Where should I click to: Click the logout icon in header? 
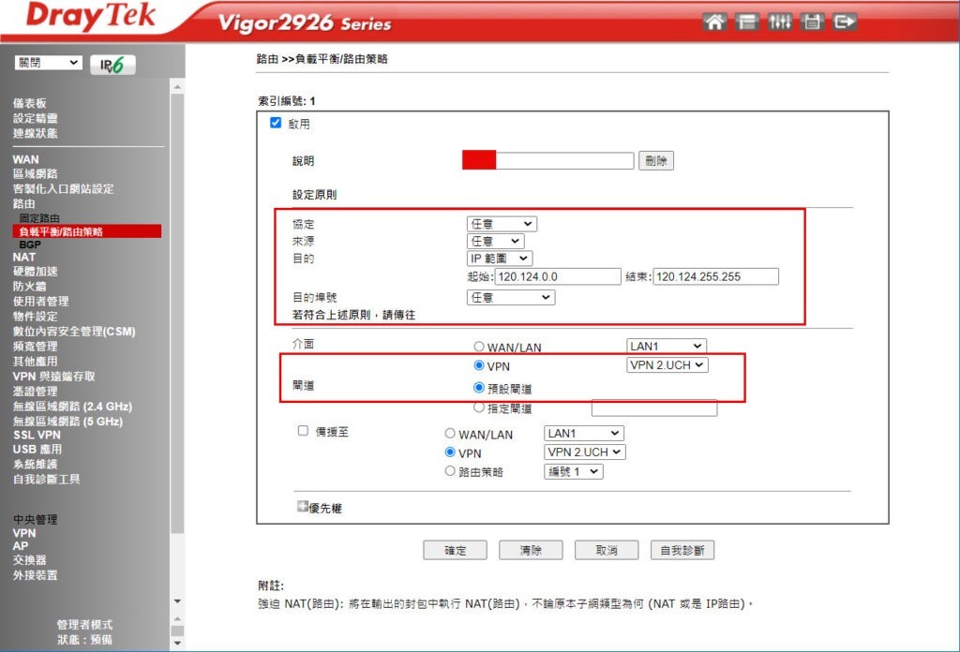click(845, 22)
